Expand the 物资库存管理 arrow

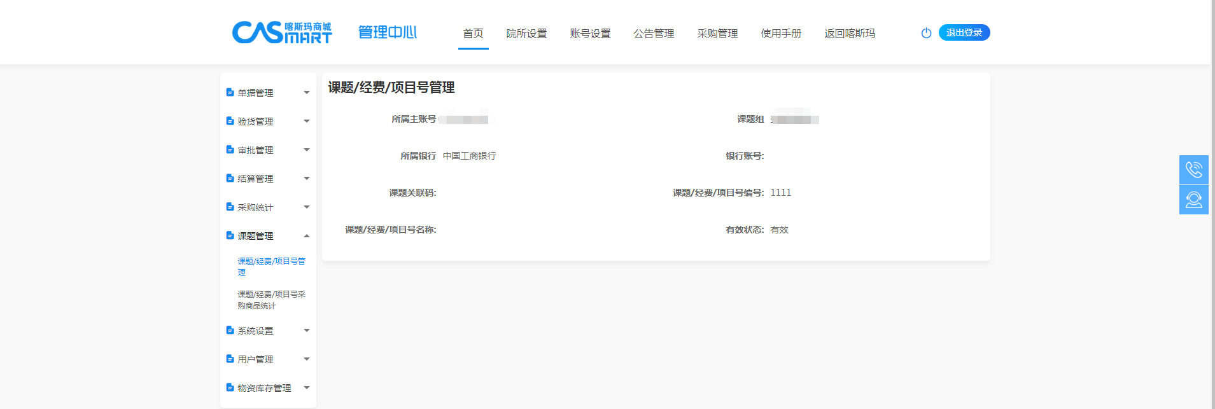click(307, 388)
